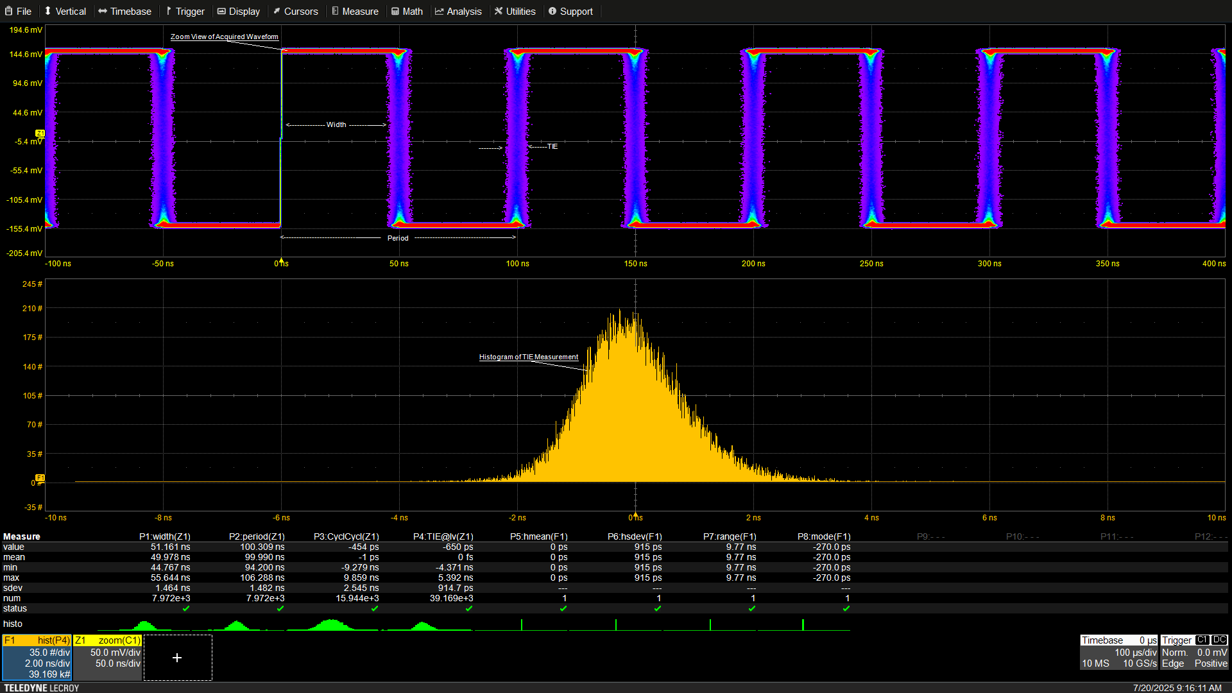Open the Timebase descriptor box
This screenshot has width=1232, height=693.
coord(1119,653)
